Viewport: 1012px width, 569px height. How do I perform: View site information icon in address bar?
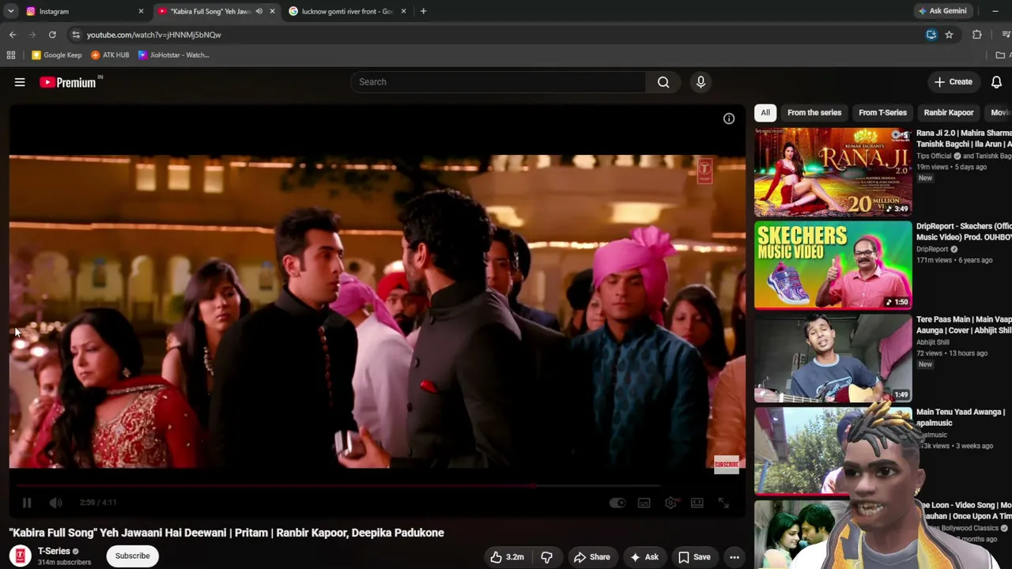click(75, 35)
